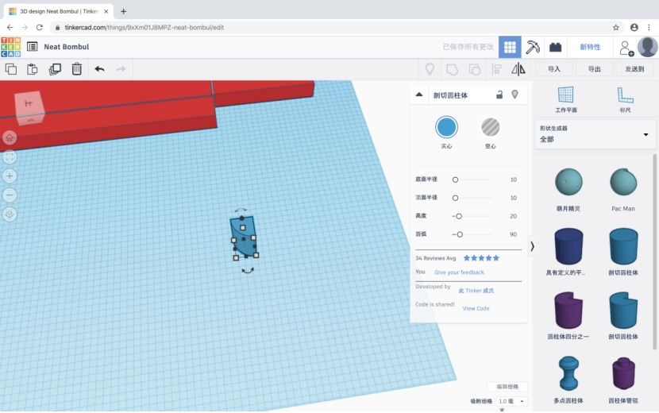Viewport: 659px width, 413px height.
Task: Click the Group shapes icon
Action: (452, 69)
